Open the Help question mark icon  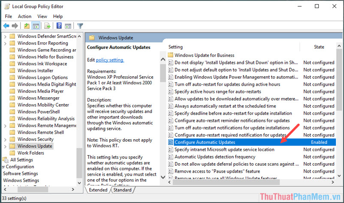[59, 26]
